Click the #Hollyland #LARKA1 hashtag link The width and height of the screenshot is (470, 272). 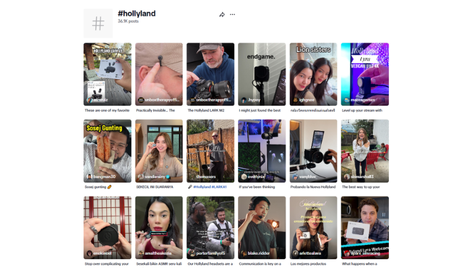(x=210, y=187)
